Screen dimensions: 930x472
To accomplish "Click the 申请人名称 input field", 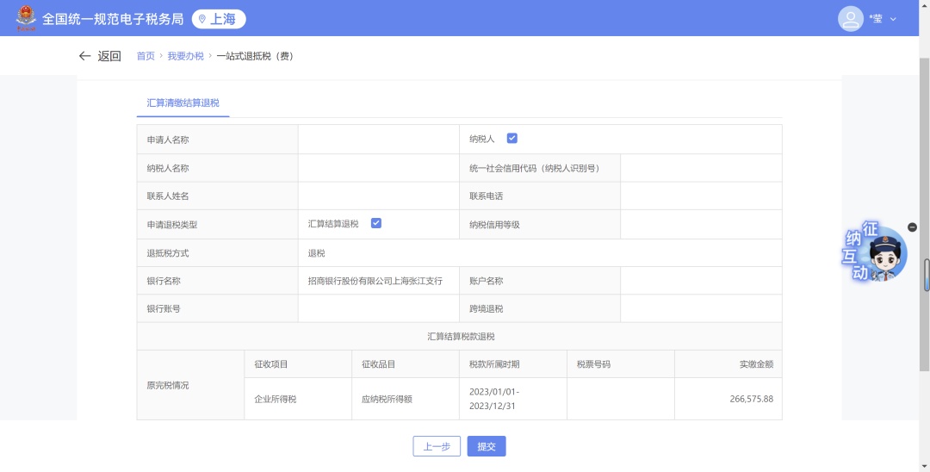I will (x=378, y=140).
